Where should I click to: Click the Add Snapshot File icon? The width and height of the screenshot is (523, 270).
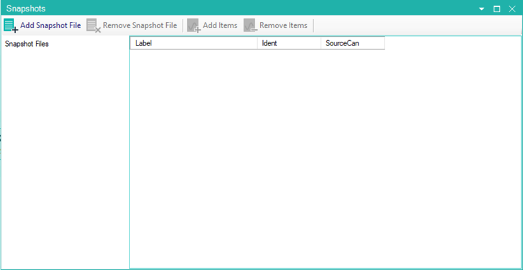coord(11,25)
